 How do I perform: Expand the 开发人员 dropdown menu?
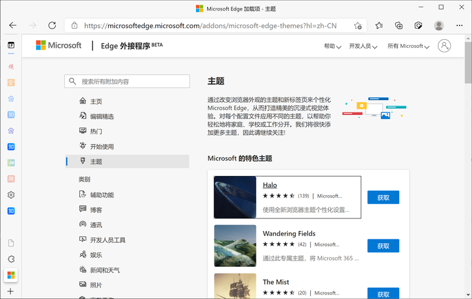click(x=363, y=46)
